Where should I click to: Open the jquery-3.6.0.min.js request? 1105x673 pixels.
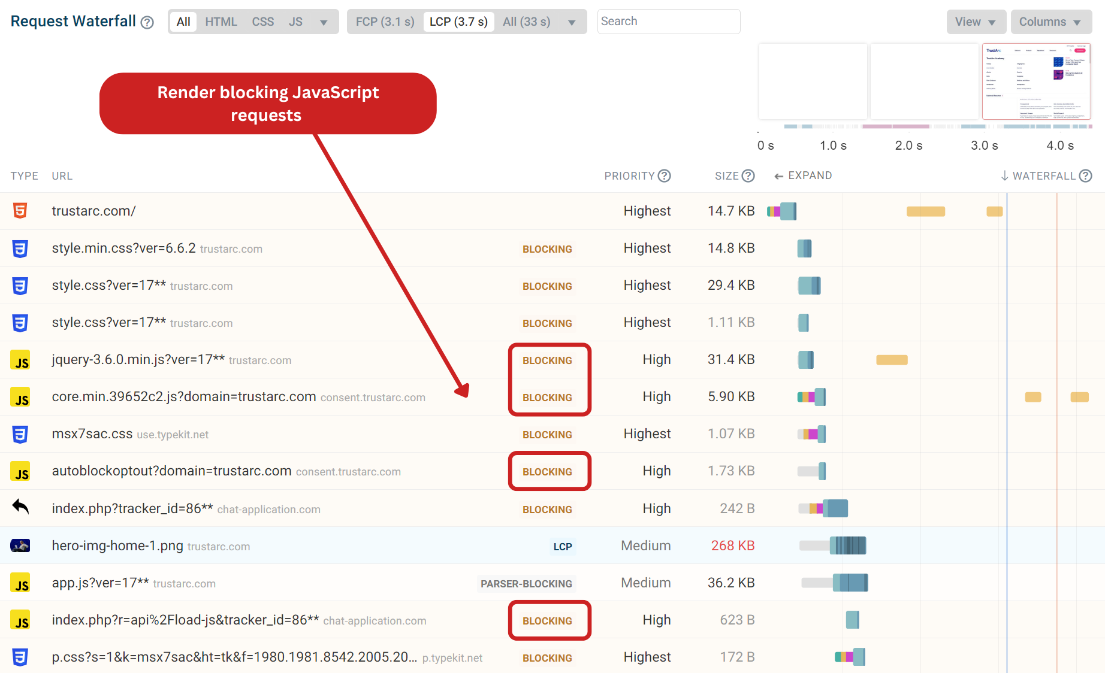(x=552, y=360)
